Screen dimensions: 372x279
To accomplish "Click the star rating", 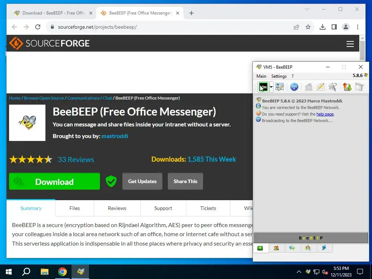I will 31,159.
